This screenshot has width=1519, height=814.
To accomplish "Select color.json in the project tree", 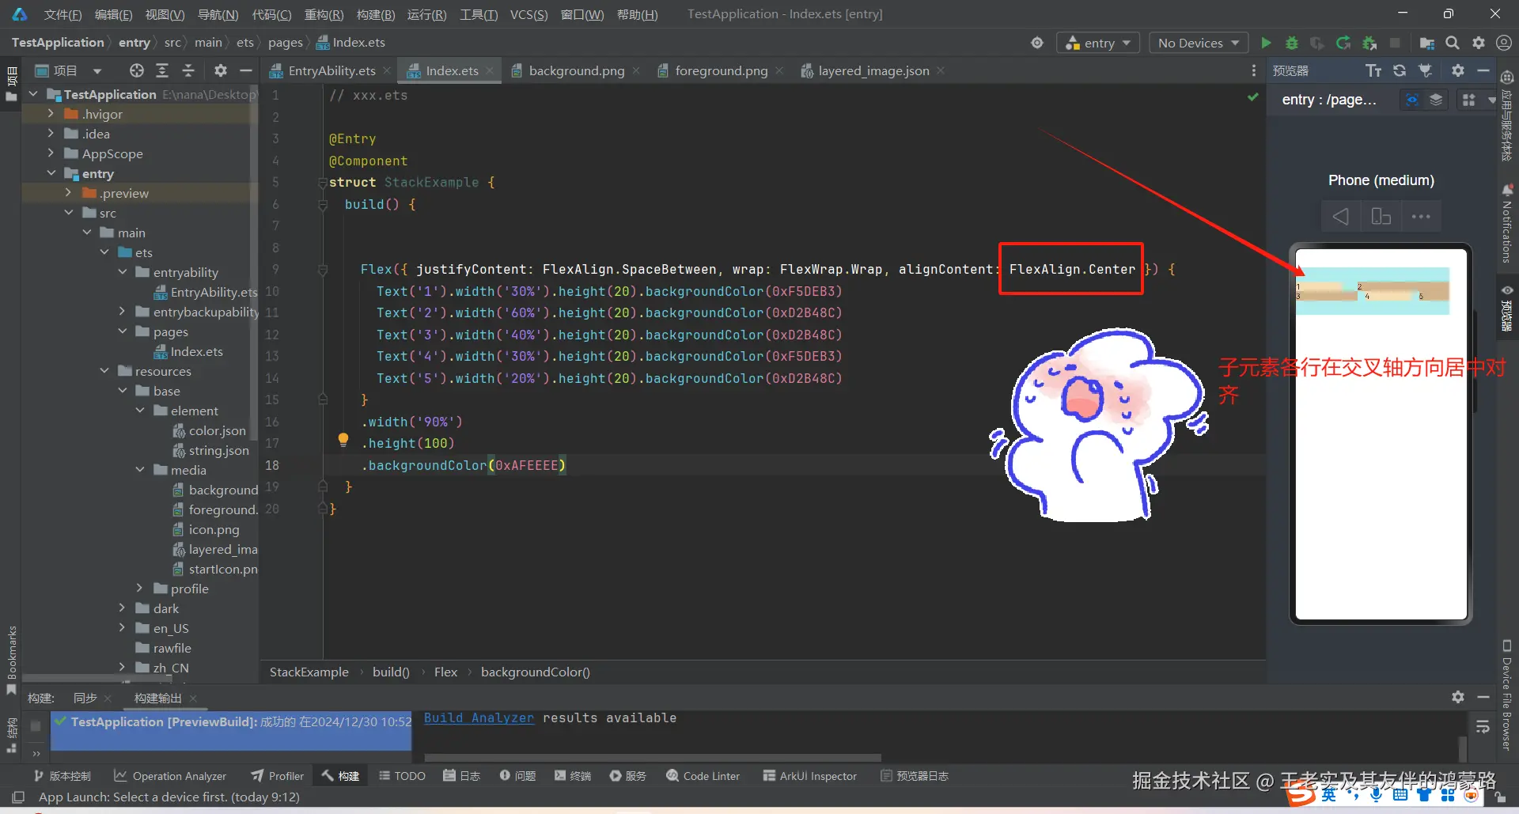I will click(217, 430).
